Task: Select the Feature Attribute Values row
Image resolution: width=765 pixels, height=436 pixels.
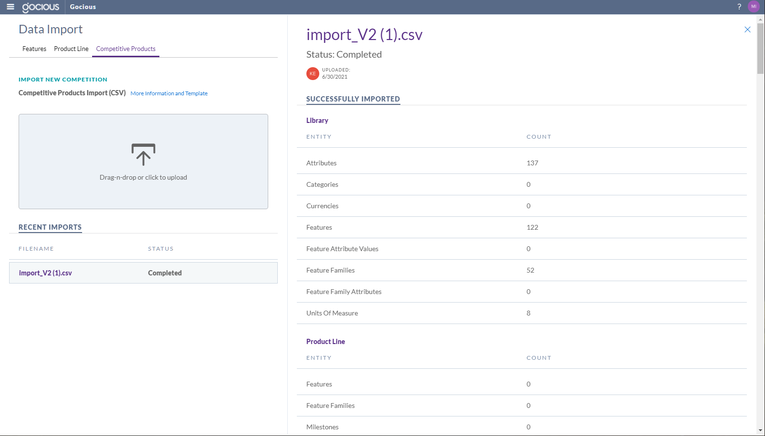Action: [x=522, y=249]
